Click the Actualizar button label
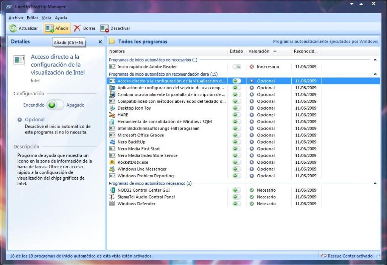The image size is (387, 265). [x=28, y=28]
